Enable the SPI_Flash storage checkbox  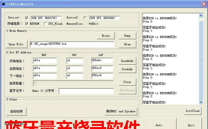[x=45, y=24]
